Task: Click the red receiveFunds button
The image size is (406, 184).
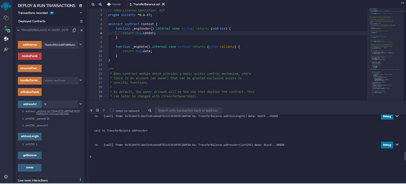Action: click(30, 56)
